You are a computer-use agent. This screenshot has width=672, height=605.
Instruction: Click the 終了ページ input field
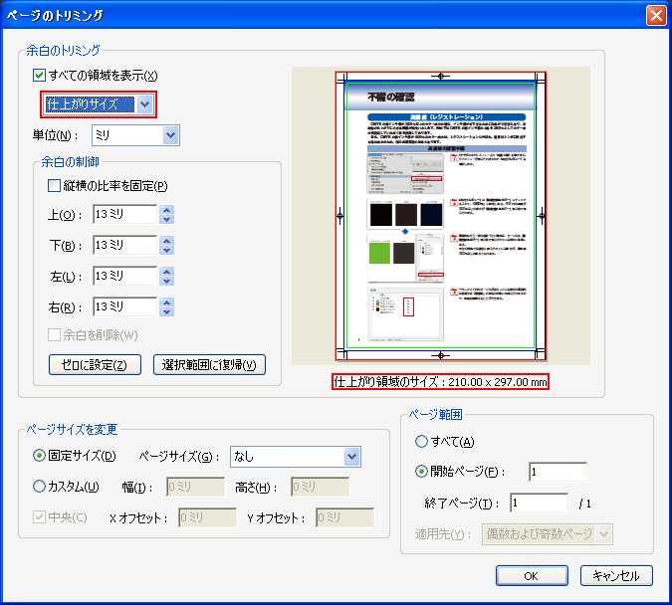539,503
